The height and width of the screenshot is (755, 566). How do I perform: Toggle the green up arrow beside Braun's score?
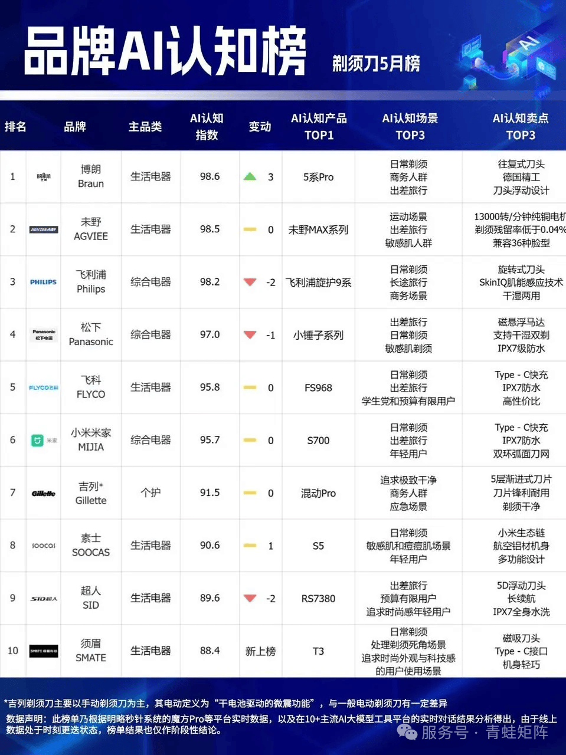click(x=251, y=176)
